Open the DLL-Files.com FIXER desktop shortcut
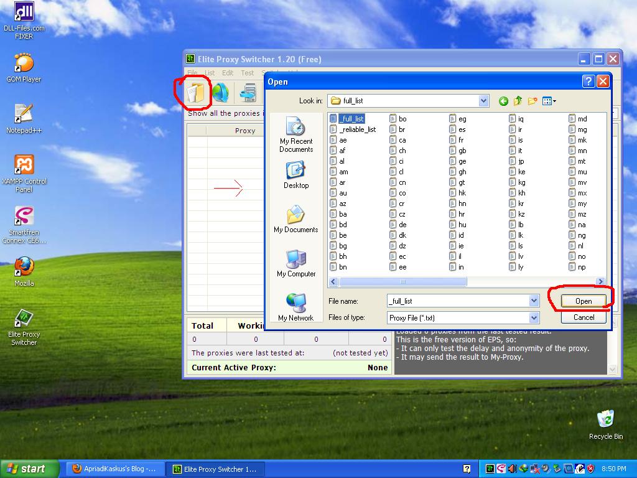637x478 pixels. point(24,21)
